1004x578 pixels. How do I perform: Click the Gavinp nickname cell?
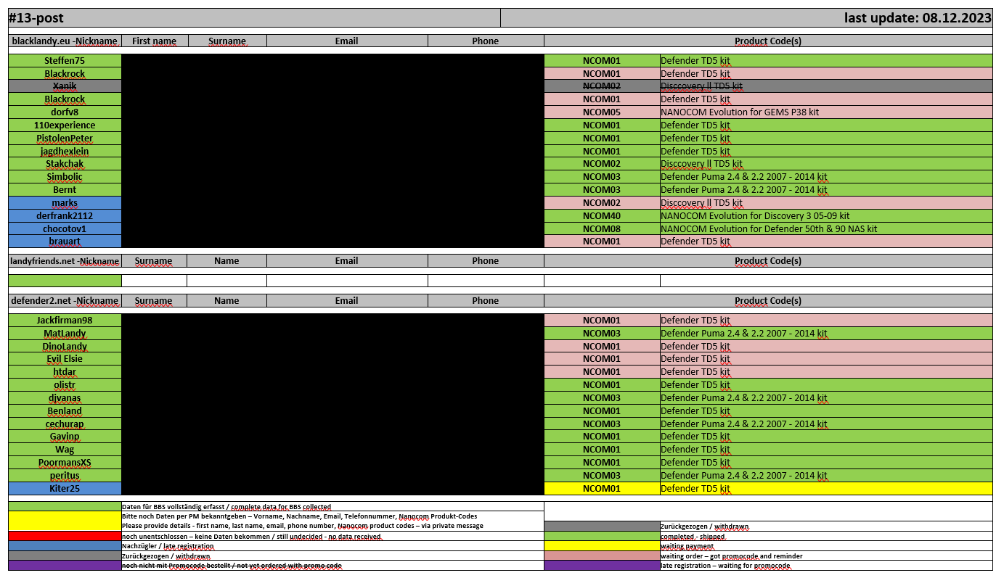pos(65,437)
